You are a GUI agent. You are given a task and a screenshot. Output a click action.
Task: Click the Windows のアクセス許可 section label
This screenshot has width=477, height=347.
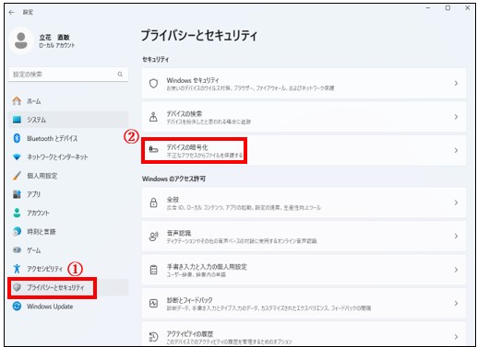(x=173, y=179)
